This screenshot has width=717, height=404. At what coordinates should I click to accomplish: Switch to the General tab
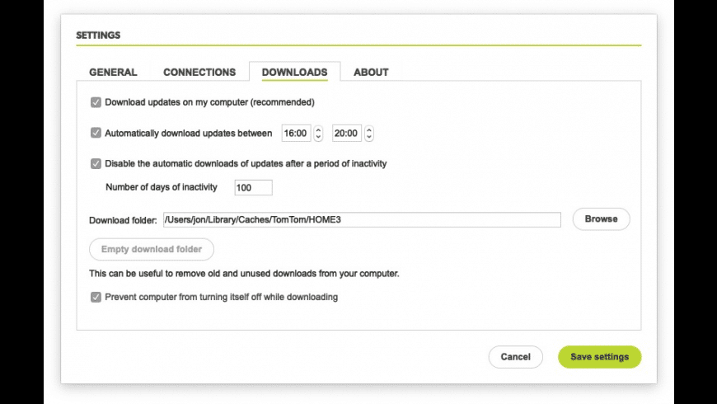point(113,73)
